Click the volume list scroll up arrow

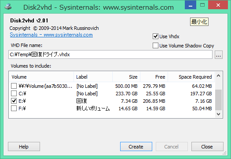tap(219, 76)
